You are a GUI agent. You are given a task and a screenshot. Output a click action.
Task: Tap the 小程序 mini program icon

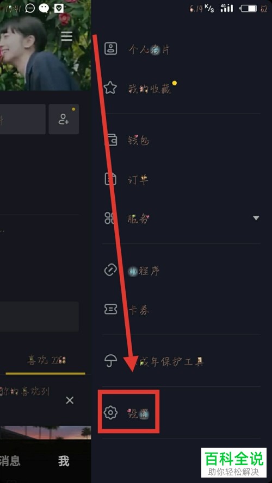[x=110, y=271]
